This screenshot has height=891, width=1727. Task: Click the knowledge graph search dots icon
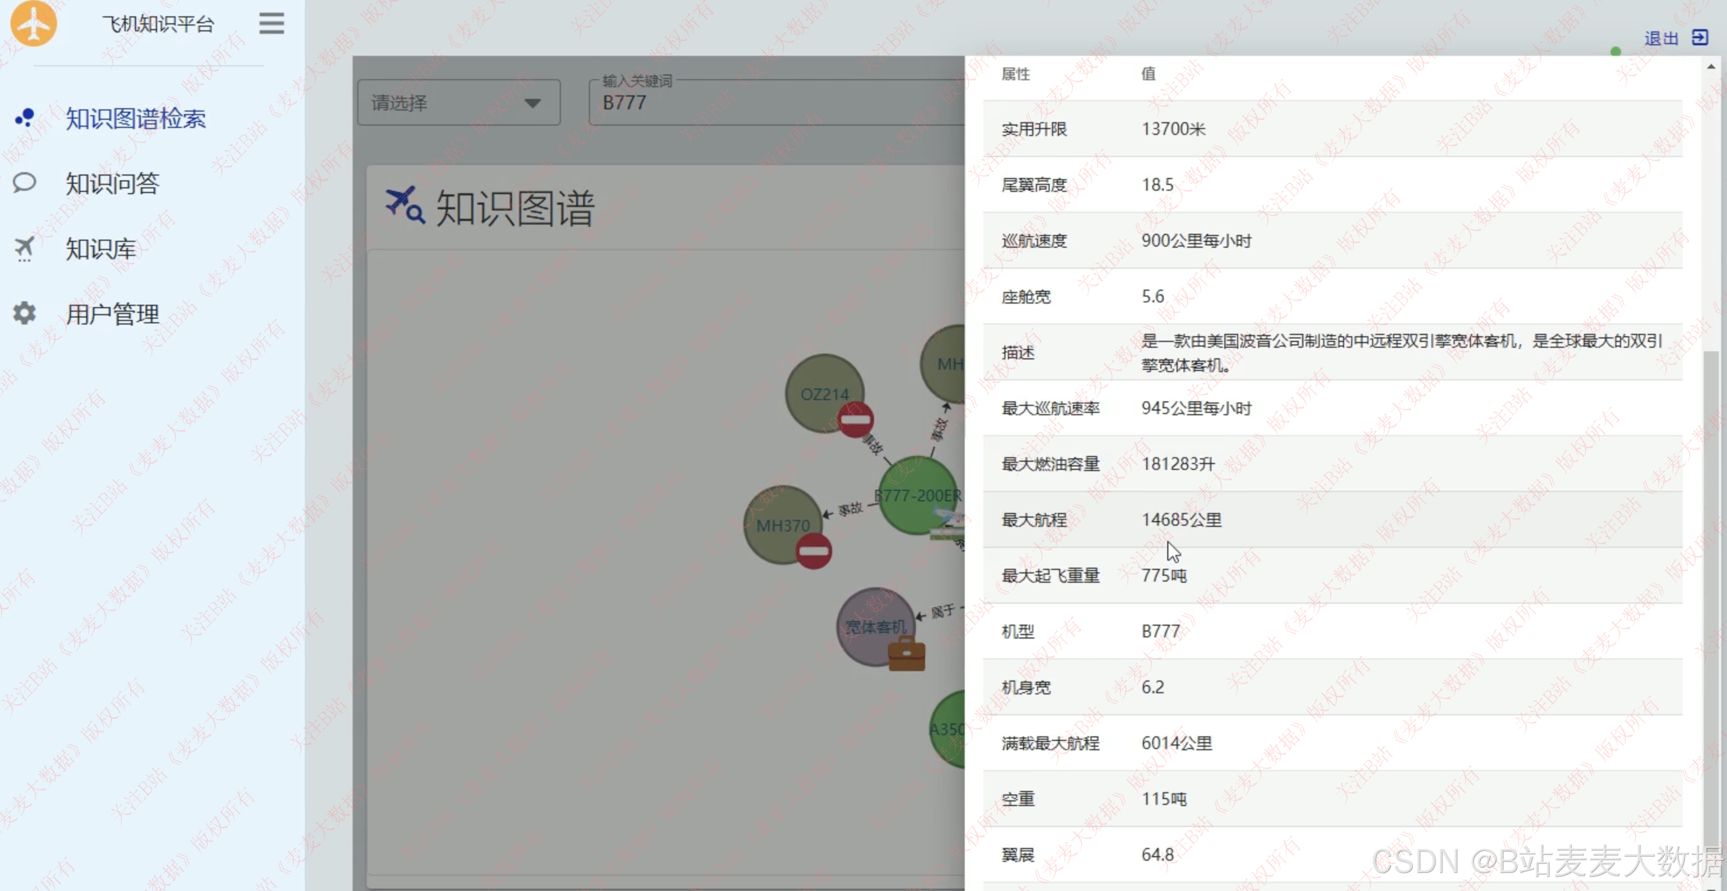(25, 118)
